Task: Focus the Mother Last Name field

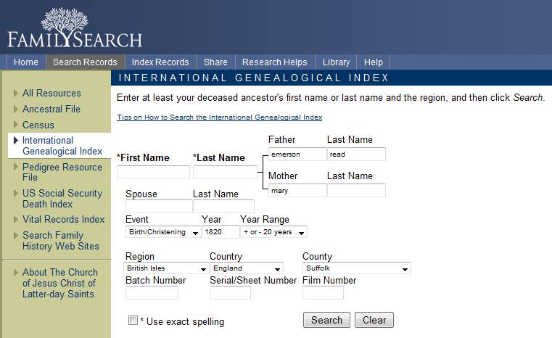Action: point(356,191)
